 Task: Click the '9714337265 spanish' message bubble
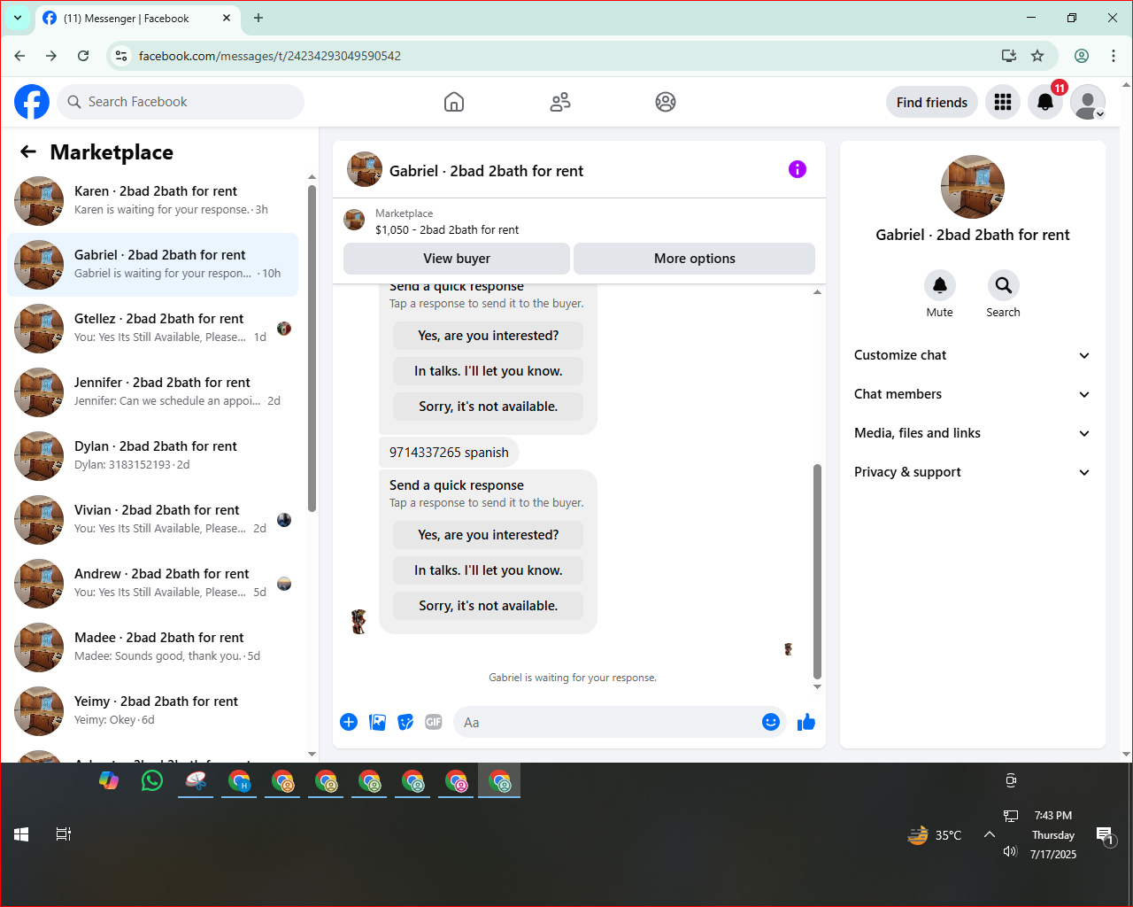449,452
